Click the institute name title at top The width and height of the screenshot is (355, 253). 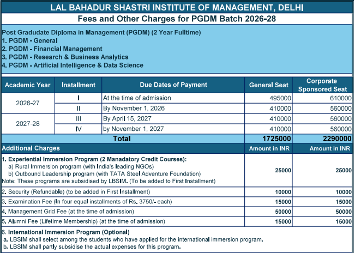pyautogui.click(x=177, y=8)
